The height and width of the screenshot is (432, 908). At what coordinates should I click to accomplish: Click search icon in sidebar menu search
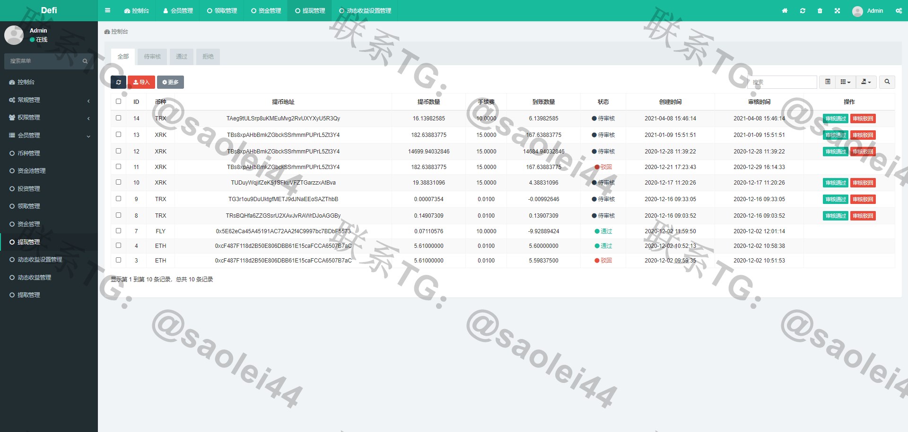click(x=85, y=61)
